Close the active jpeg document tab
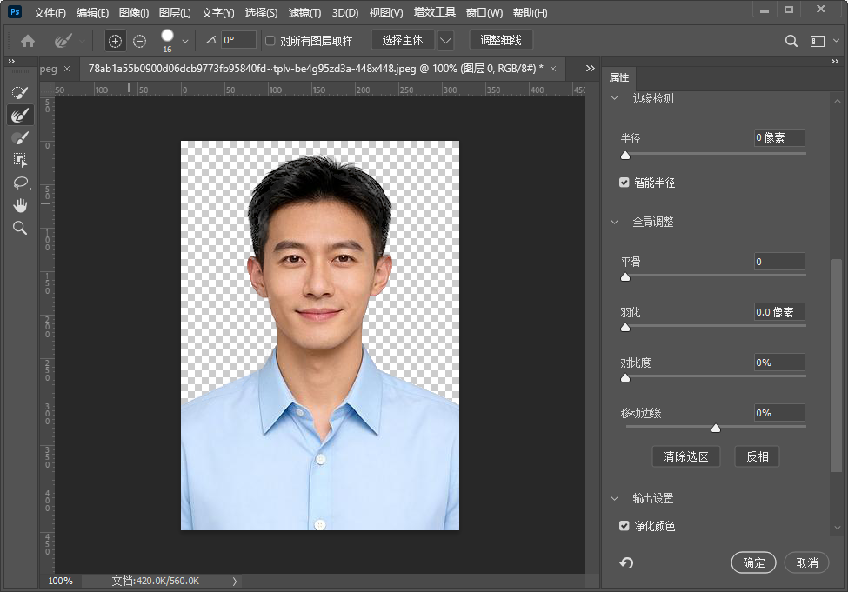Image resolution: width=848 pixels, height=592 pixels. point(552,69)
